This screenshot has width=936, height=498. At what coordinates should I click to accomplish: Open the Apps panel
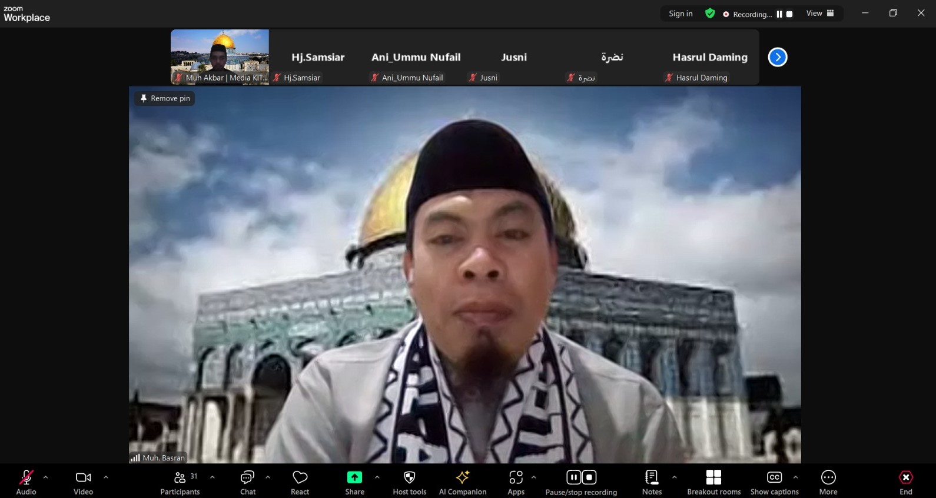516,482
